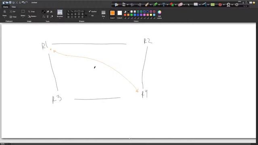Choose the ellipse shape
This screenshot has height=145, width=258.
point(82,11)
